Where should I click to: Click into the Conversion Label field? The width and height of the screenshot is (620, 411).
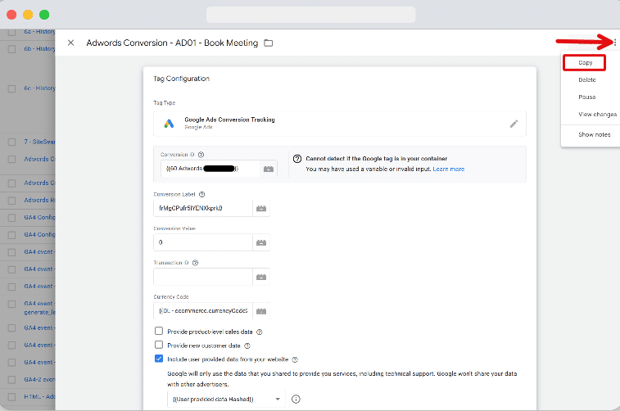(203, 208)
